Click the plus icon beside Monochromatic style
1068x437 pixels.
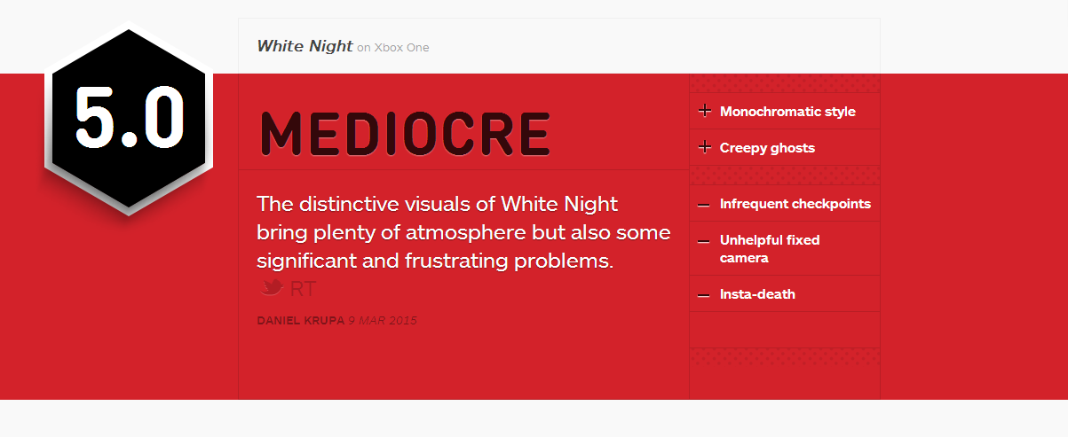(705, 111)
